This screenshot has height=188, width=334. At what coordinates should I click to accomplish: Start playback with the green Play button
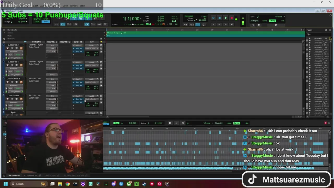coord(226,18)
